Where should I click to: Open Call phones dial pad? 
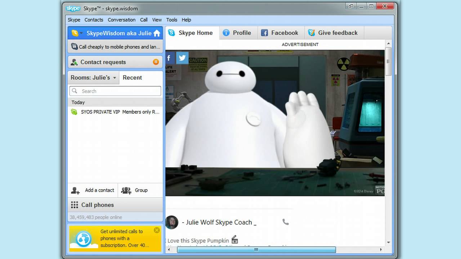(115, 205)
